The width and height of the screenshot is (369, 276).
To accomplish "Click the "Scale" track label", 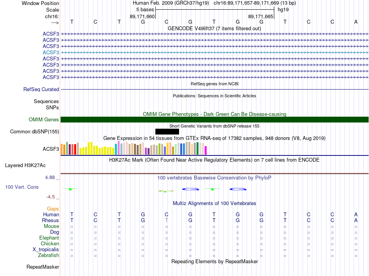I will pos(52,10).
